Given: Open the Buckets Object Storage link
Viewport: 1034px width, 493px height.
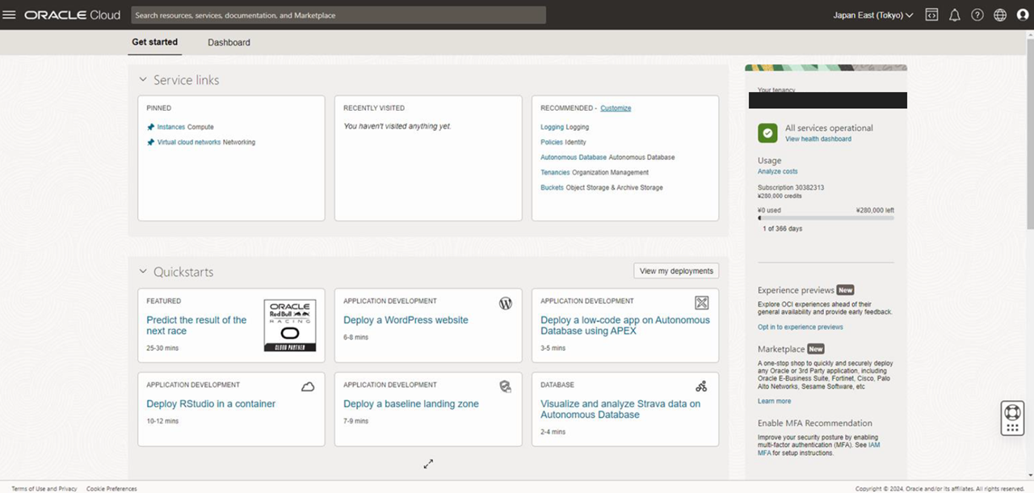Looking at the screenshot, I should [x=552, y=188].
